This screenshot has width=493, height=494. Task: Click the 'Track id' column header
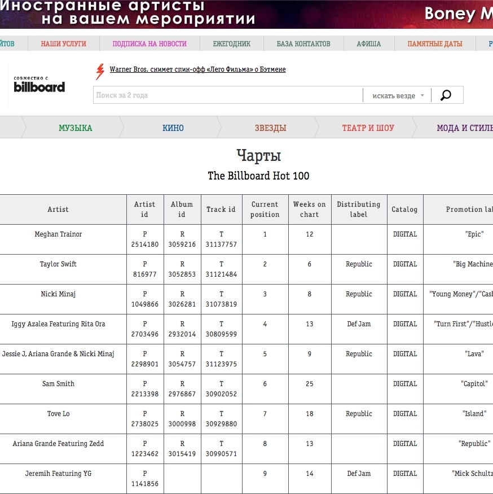(221, 209)
